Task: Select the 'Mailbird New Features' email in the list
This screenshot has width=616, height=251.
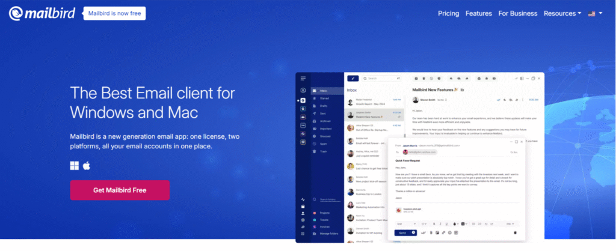Action: click(x=374, y=115)
